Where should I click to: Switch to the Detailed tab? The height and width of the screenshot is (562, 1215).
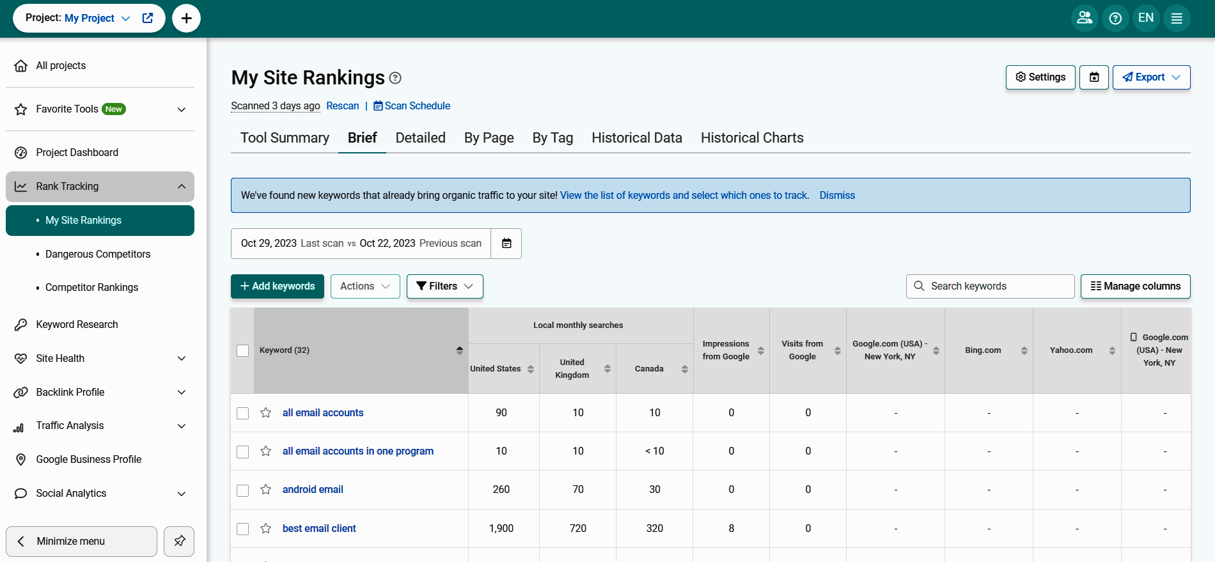click(420, 138)
